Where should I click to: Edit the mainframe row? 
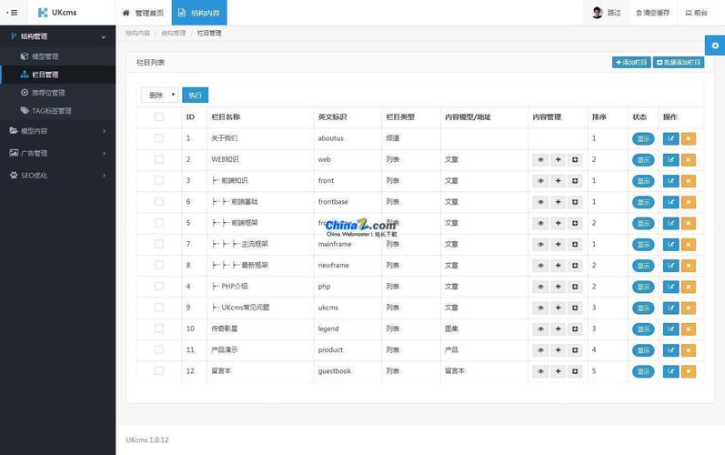click(x=670, y=244)
